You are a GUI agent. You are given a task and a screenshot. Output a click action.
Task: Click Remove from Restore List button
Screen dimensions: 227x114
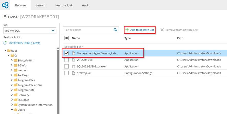coord(179,30)
